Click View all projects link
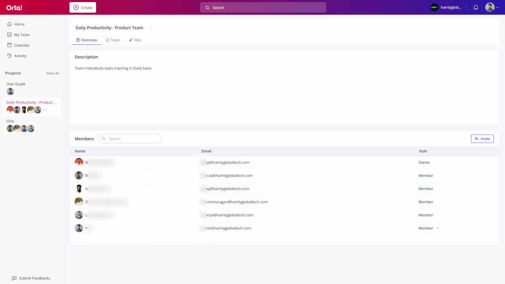This screenshot has height=284, width=505. [52, 73]
